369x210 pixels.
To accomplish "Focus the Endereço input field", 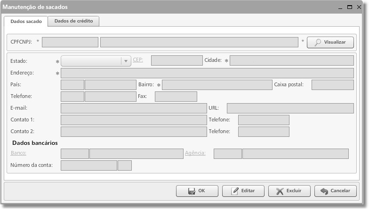I will tap(207, 73).
